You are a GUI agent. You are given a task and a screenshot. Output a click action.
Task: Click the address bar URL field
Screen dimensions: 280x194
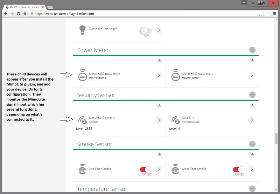pyautogui.click(x=146, y=14)
